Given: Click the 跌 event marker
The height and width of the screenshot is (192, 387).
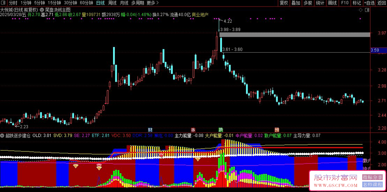Looking at the screenshot, I should tap(221, 130).
